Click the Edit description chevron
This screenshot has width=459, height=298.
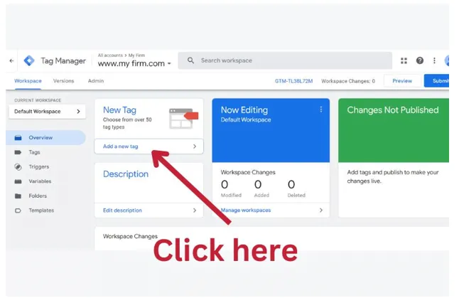(x=195, y=211)
